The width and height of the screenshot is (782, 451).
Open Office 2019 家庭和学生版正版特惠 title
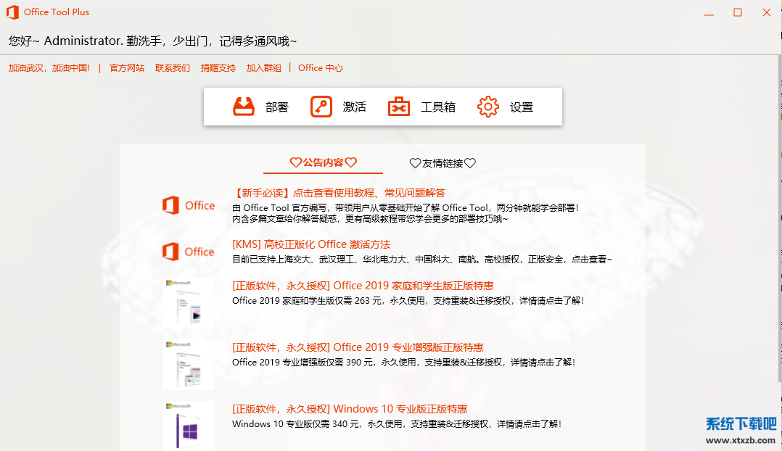[x=363, y=286]
